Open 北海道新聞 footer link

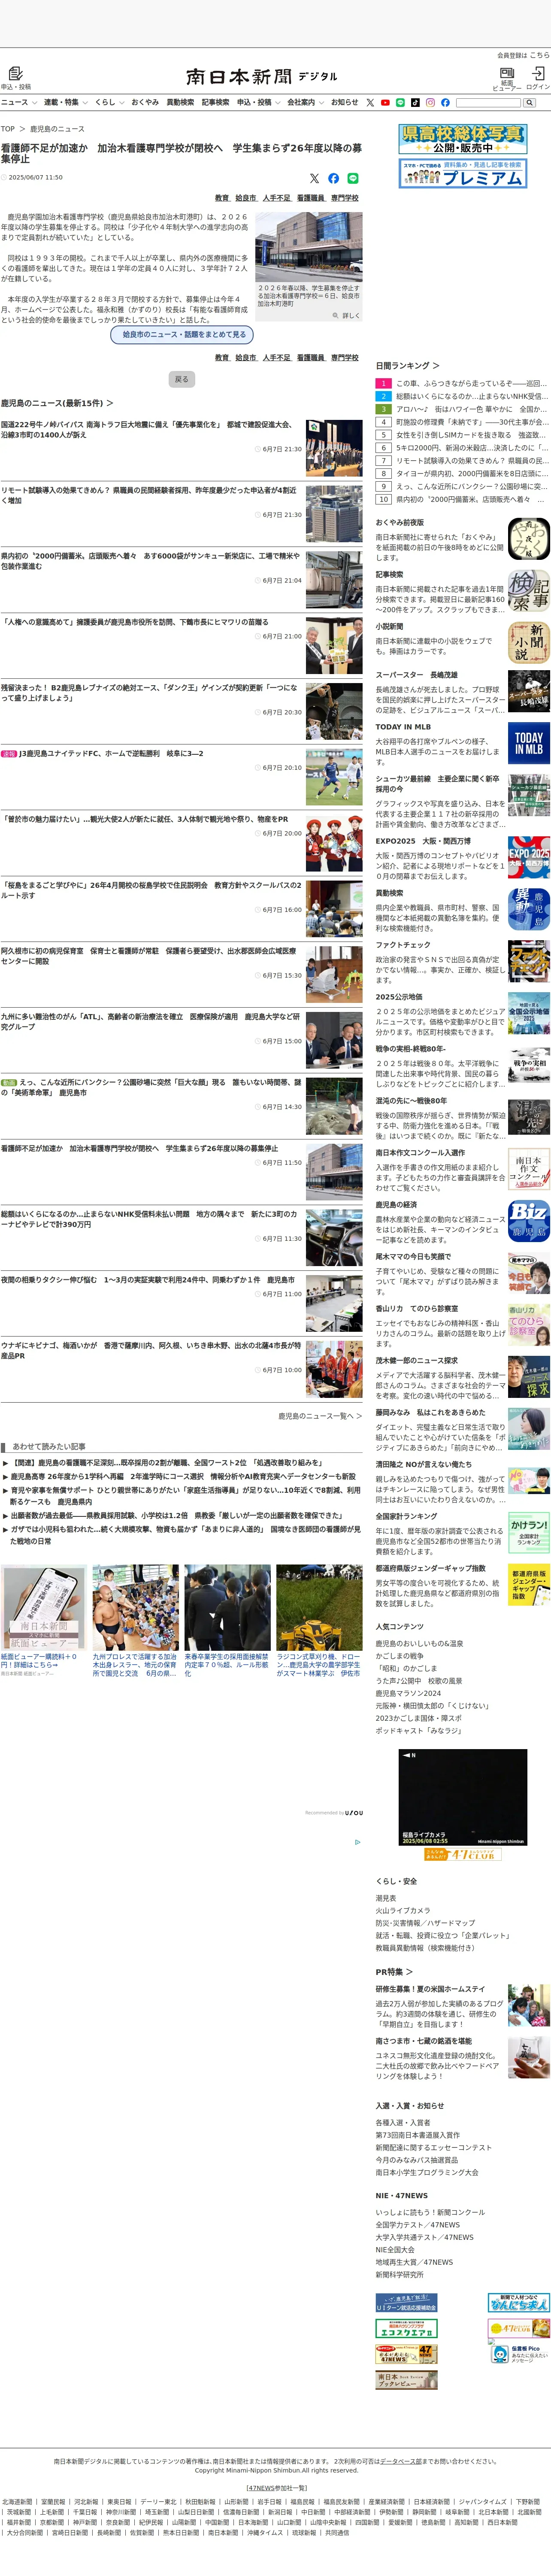coord(17,2502)
